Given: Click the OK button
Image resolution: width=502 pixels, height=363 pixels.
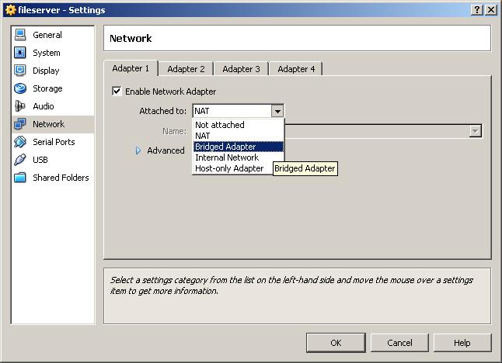Looking at the screenshot, I should click(x=336, y=343).
